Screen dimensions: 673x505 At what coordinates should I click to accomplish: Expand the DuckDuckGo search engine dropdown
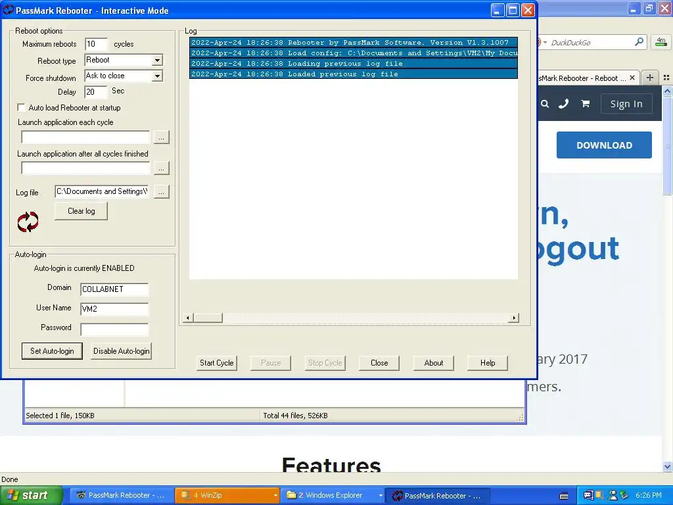(545, 42)
